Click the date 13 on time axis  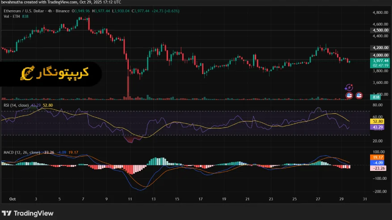coord(153,199)
